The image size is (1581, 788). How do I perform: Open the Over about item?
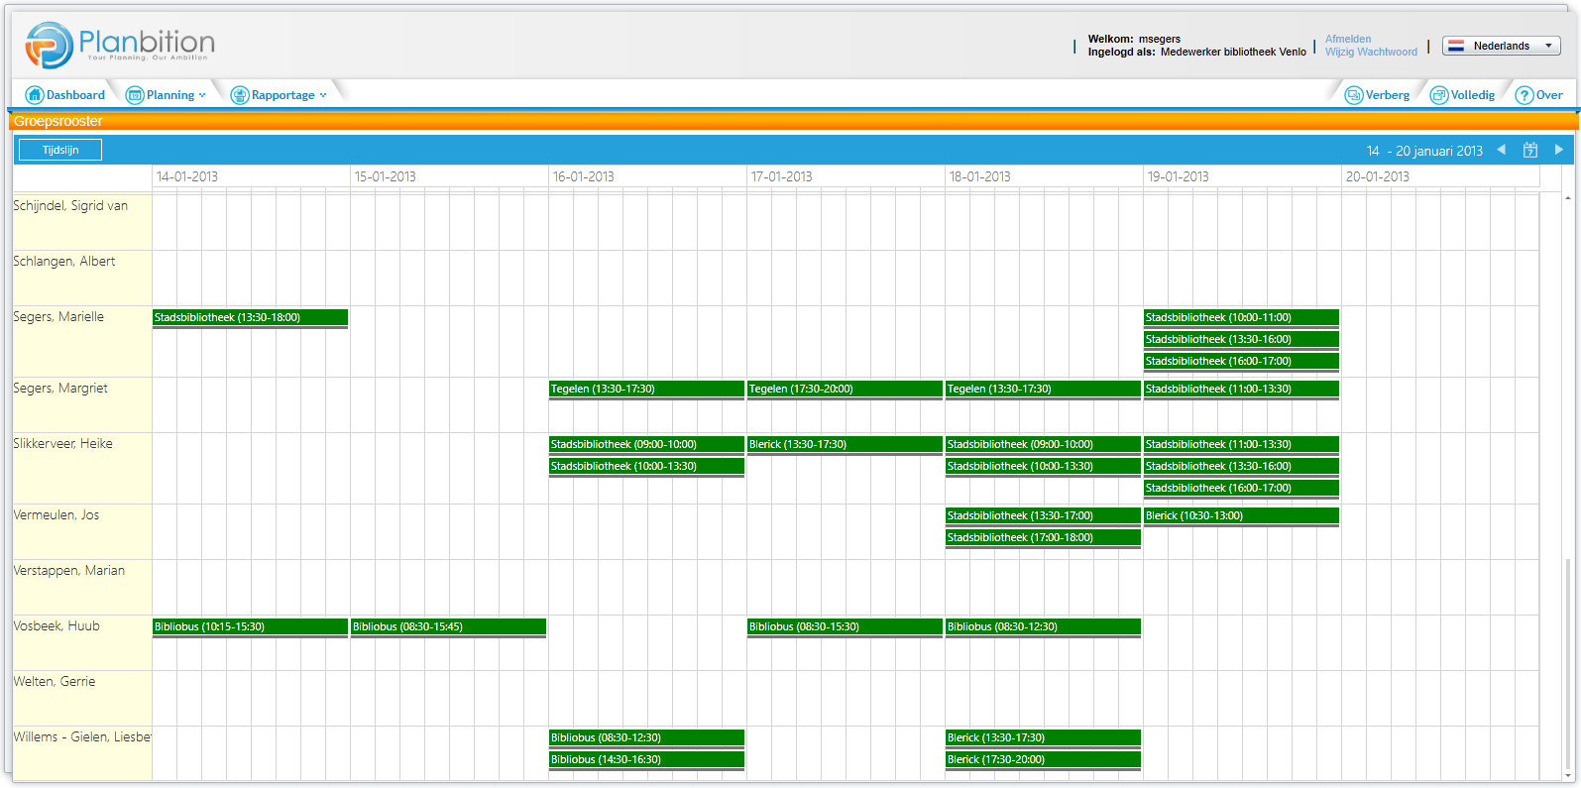pos(1549,95)
